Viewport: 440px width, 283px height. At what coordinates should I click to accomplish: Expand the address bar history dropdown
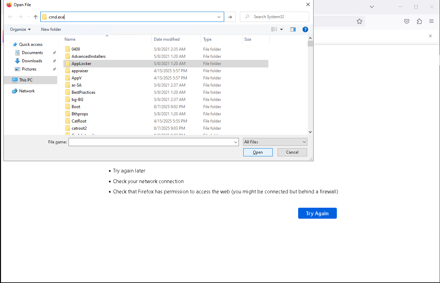click(x=219, y=17)
